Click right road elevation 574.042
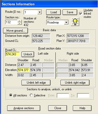The image size is (98, 114). pos(75,70)
